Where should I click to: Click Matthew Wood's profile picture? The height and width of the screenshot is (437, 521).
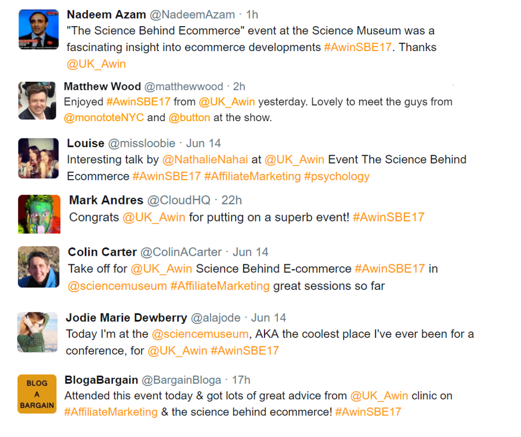(37, 101)
